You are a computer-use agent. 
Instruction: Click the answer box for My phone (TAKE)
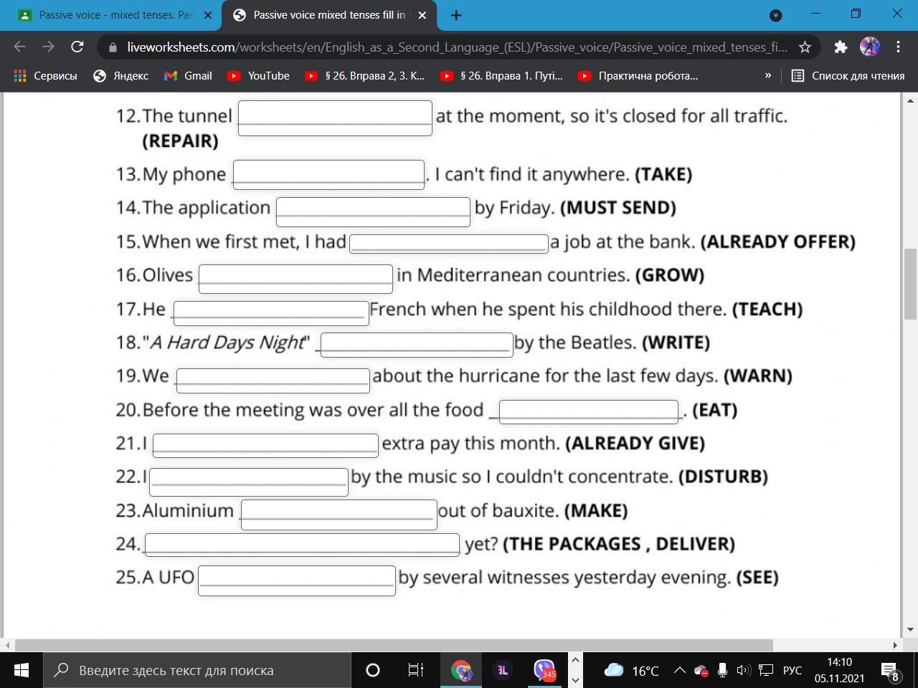328,175
